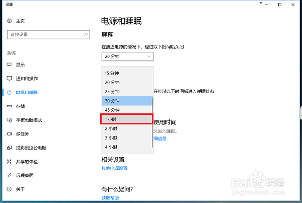Close the Settings window
This screenshot has height=203, width=302.
click(293, 5)
